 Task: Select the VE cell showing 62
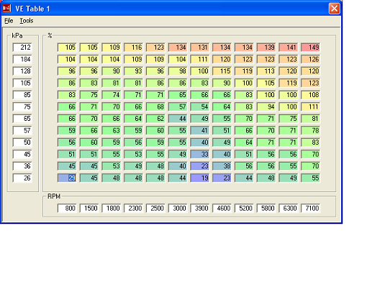coord(155,119)
